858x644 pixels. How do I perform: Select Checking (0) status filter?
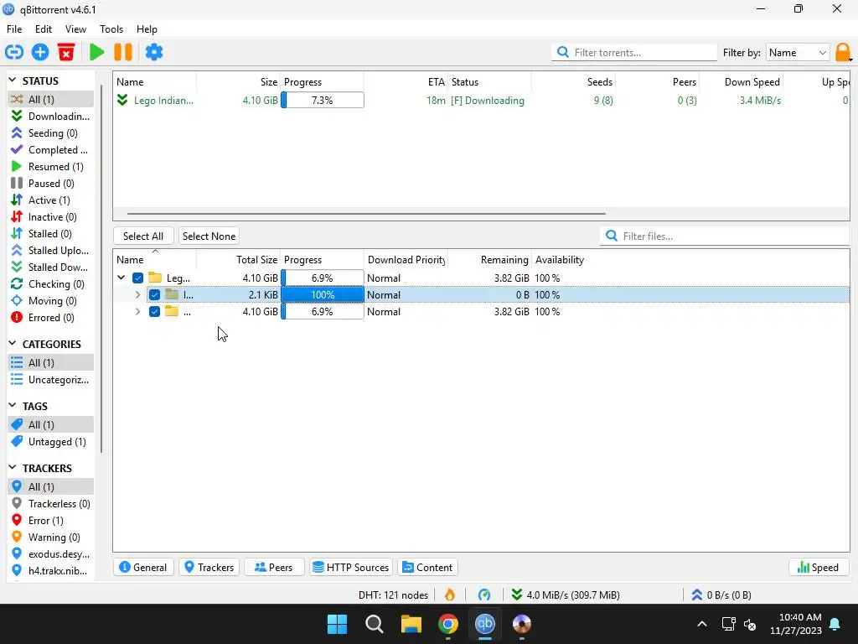(51, 284)
